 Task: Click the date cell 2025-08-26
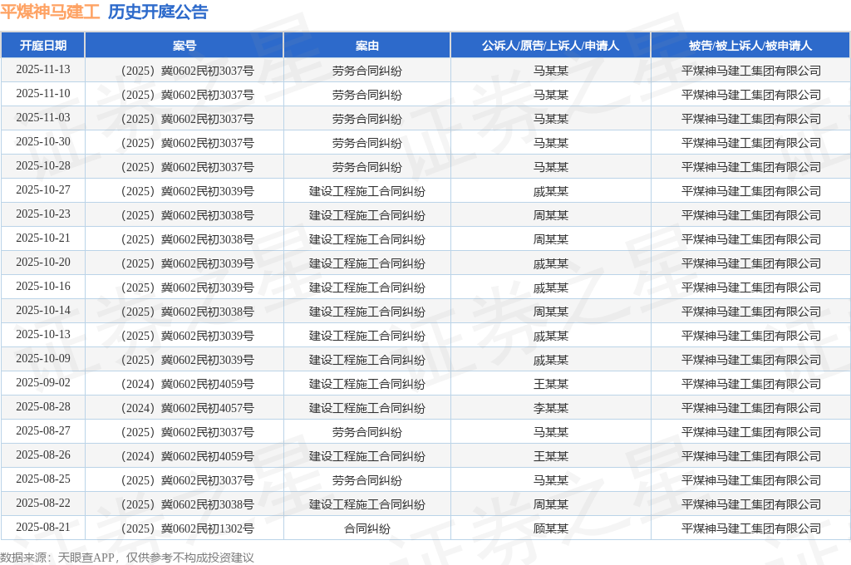43,454
